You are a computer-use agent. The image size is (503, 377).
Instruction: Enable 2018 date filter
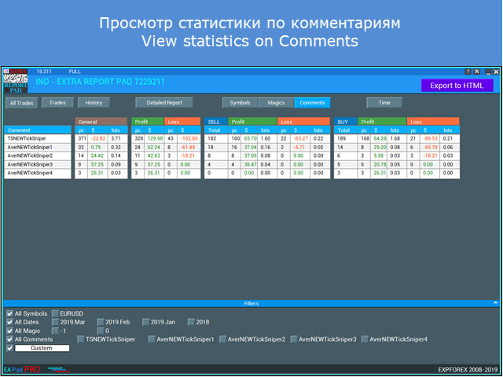pos(191,322)
